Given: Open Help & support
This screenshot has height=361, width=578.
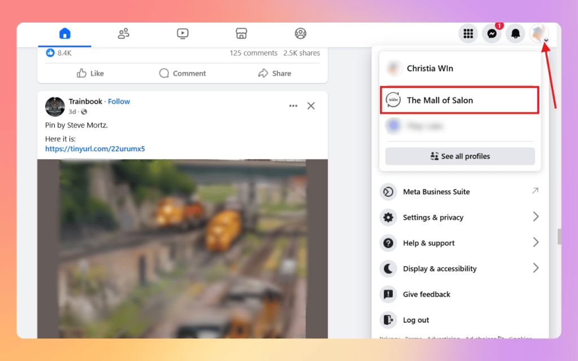Looking at the screenshot, I should [459, 243].
